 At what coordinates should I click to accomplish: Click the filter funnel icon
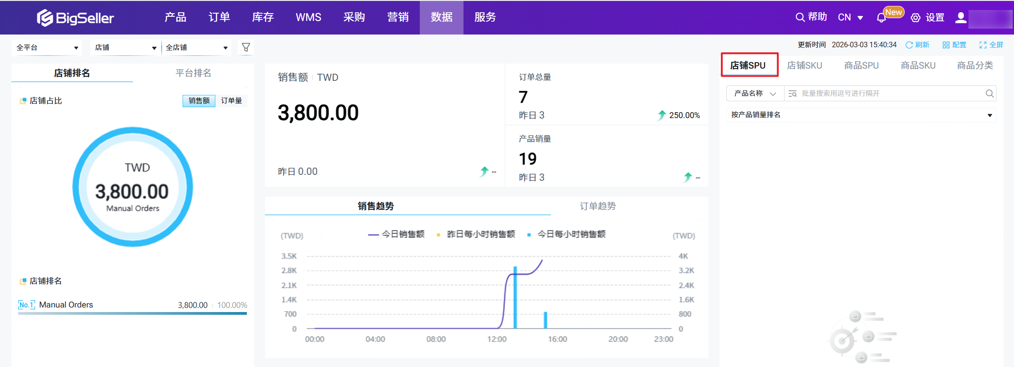tap(246, 47)
